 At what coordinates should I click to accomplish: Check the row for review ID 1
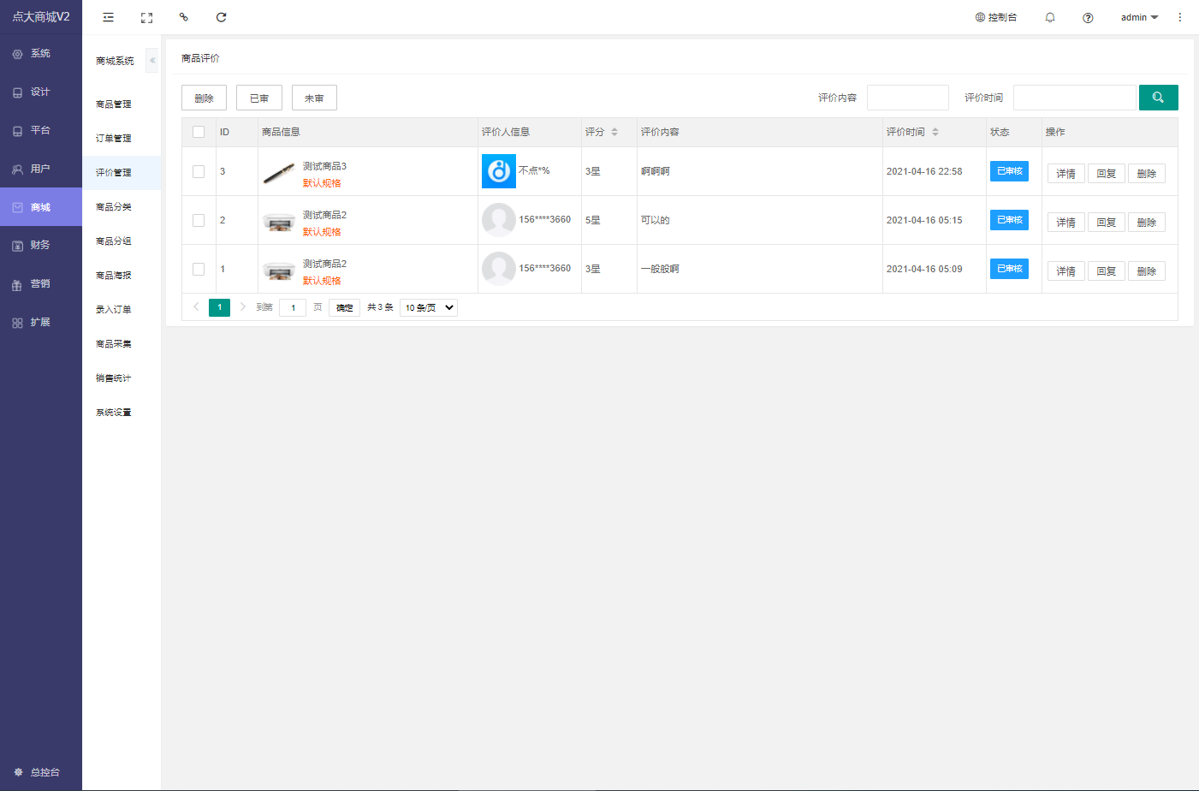click(199, 269)
